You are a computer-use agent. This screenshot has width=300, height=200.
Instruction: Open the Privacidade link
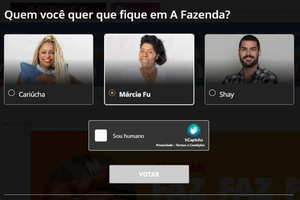165,145
